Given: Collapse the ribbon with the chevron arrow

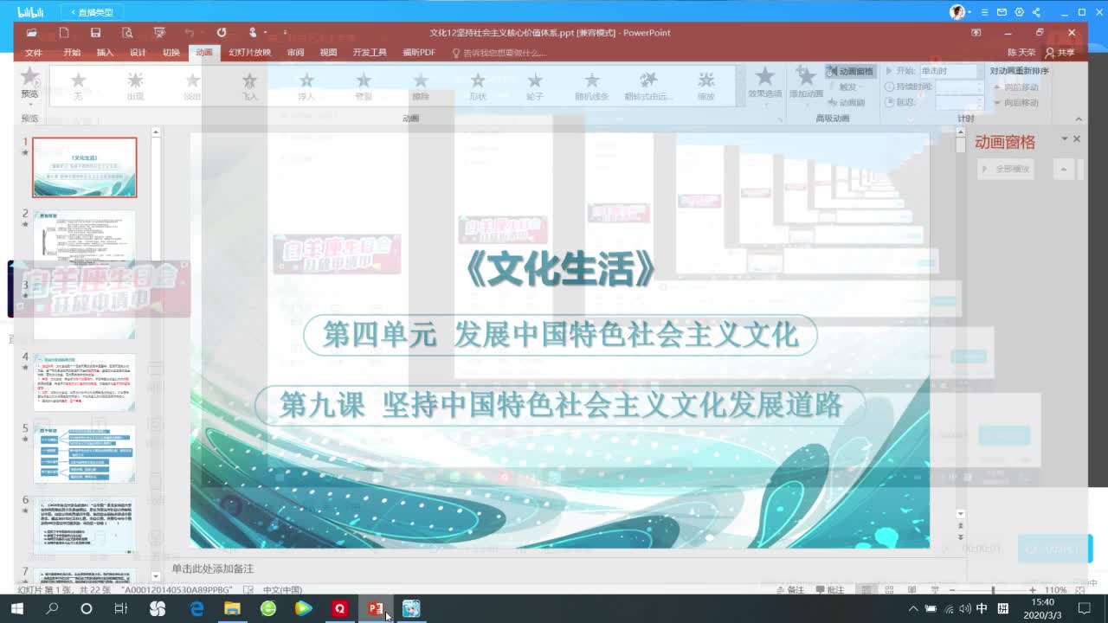Looking at the screenshot, I should click(x=1079, y=118).
